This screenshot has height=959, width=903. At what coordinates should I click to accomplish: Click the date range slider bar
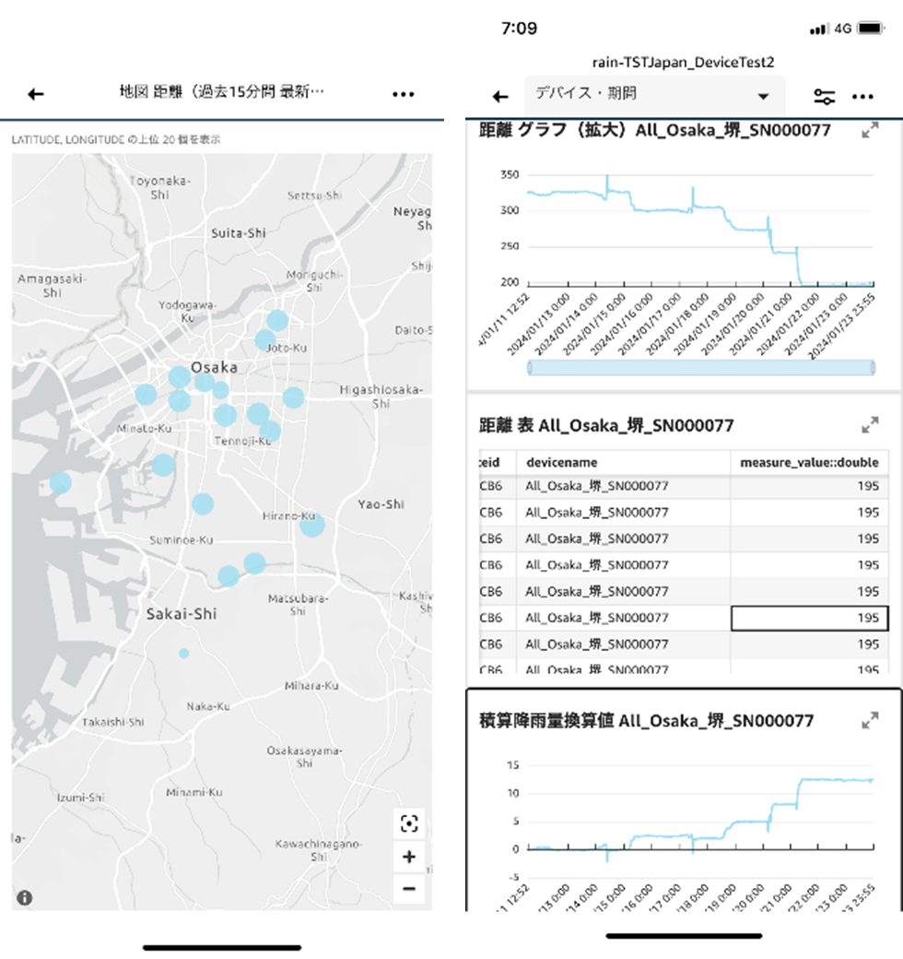701,368
